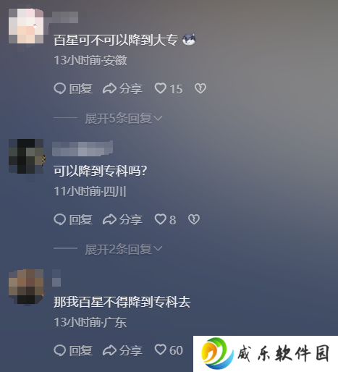Reply to the Guangdong comment via bubble icon

click(x=59, y=350)
